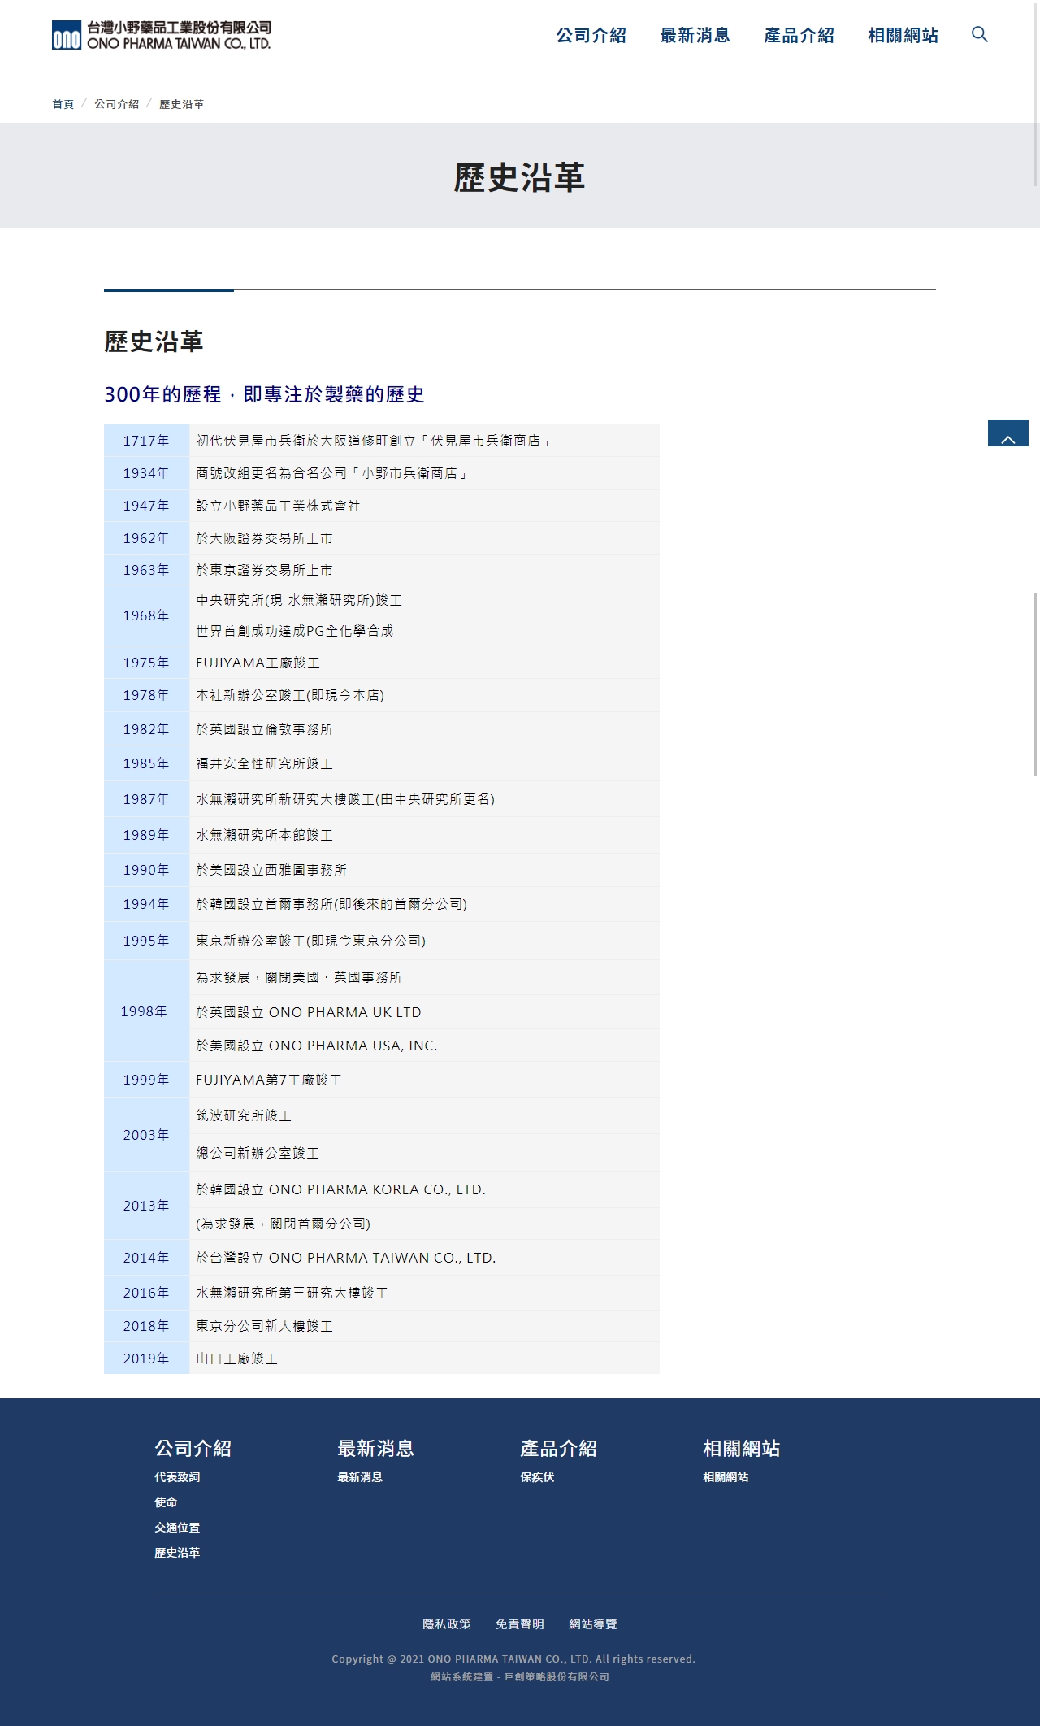The image size is (1040, 1726).
Task: Click text 東京分公司新大樓竣工
Action: tap(264, 1326)
